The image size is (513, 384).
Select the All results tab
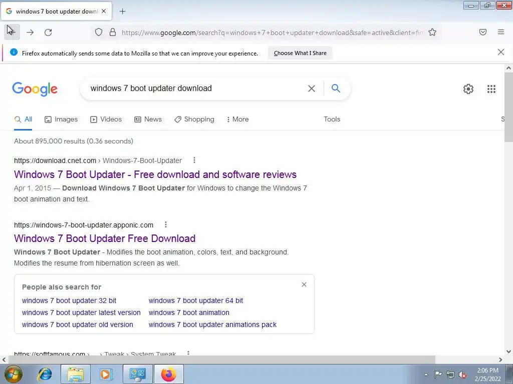click(23, 119)
